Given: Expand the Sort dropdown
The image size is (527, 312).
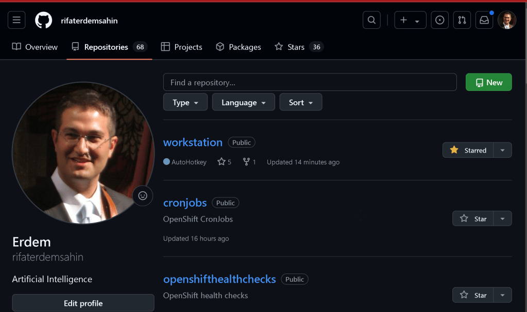Looking at the screenshot, I should click(x=301, y=102).
